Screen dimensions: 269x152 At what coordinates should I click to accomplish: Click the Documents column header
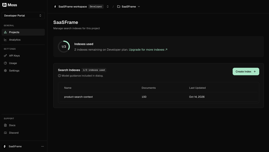click(149, 88)
